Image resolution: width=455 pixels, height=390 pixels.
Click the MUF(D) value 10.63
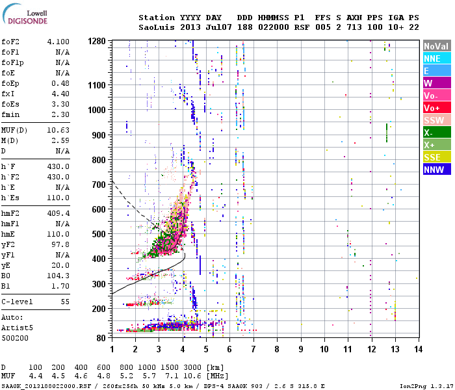click(x=58, y=130)
